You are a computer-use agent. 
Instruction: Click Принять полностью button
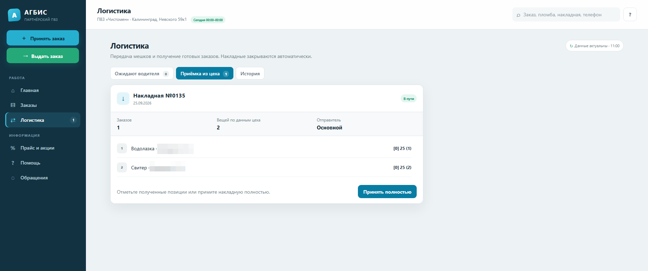point(387,192)
